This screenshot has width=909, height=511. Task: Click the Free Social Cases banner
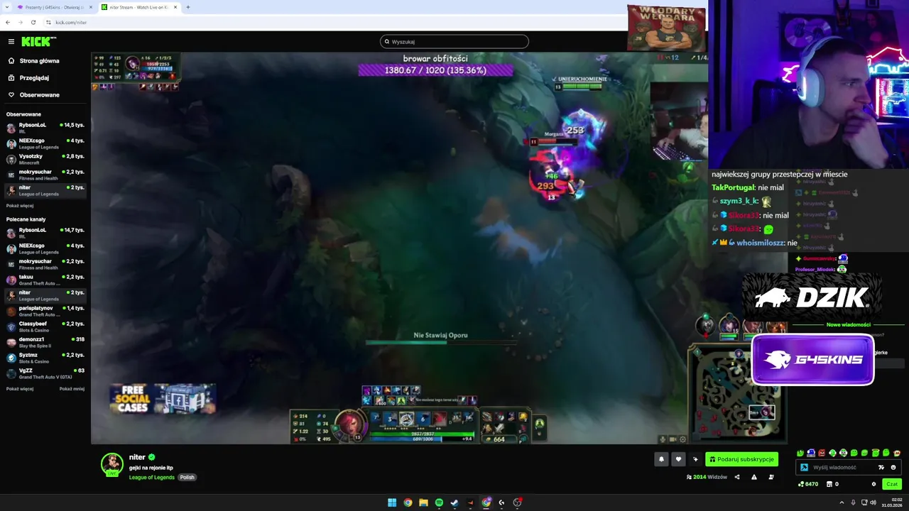click(x=163, y=399)
